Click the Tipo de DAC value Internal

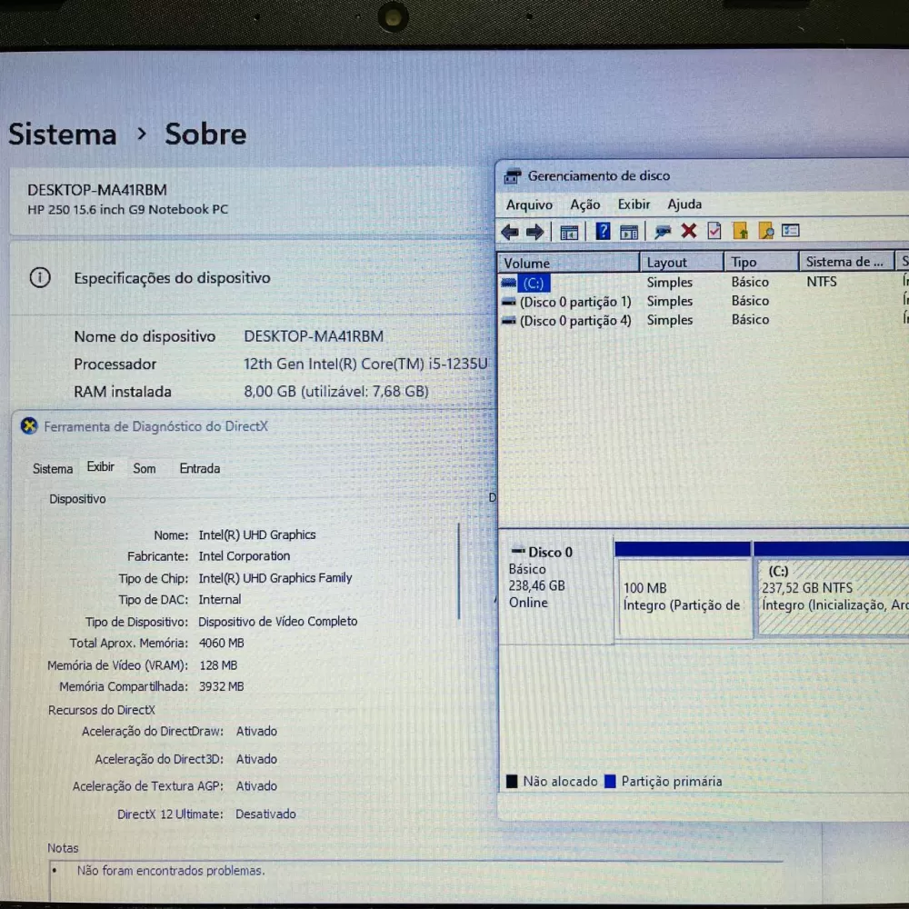pos(220,599)
